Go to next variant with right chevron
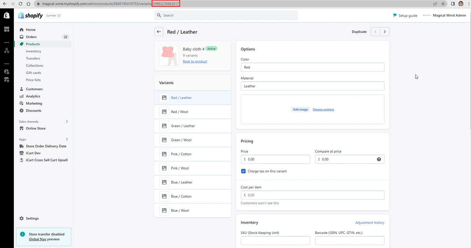 [x=385, y=32]
